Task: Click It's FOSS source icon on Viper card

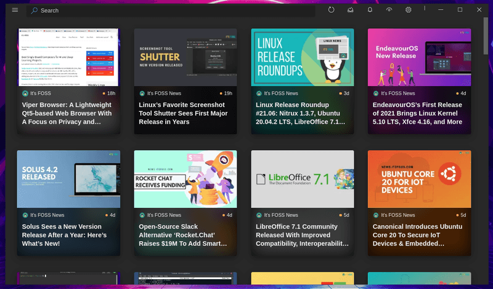Action: click(x=25, y=93)
